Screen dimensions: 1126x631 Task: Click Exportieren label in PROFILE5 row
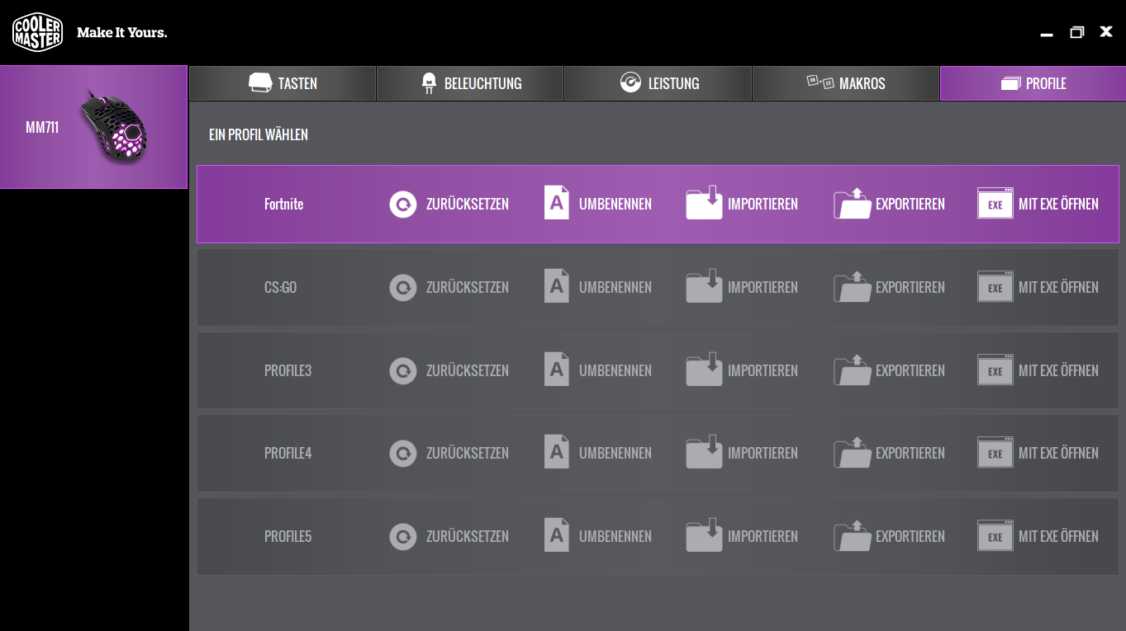(910, 536)
